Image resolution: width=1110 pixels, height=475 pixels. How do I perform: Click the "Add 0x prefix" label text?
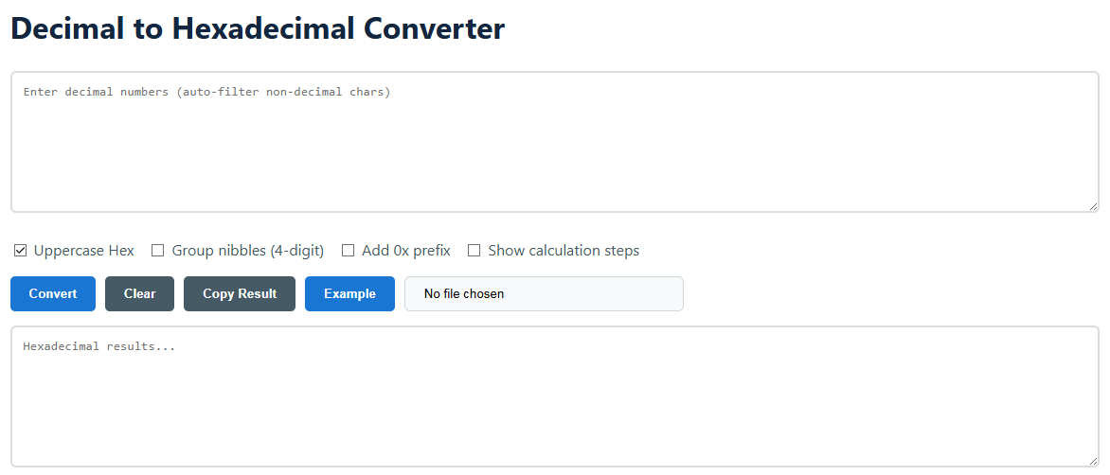point(406,251)
